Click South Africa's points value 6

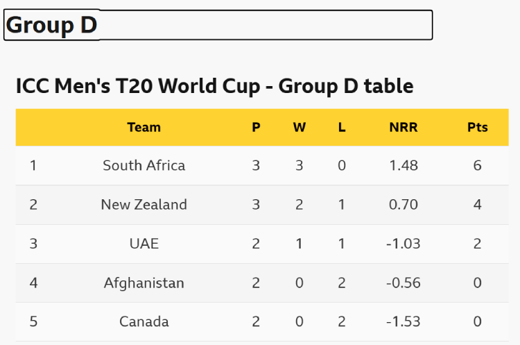point(477,165)
